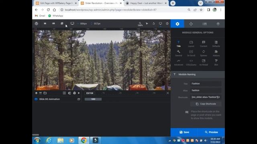Click the EDITOR label button in timeline
257x144 pixels.
pyautogui.click(x=90, y=93)
